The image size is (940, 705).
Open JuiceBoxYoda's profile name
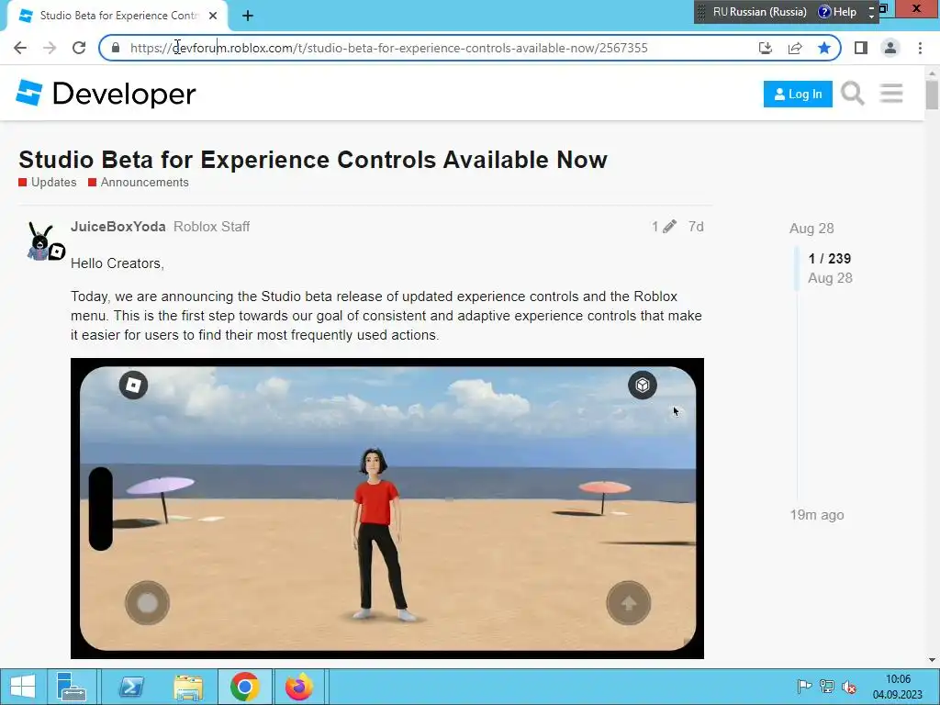tap(118, 227)
